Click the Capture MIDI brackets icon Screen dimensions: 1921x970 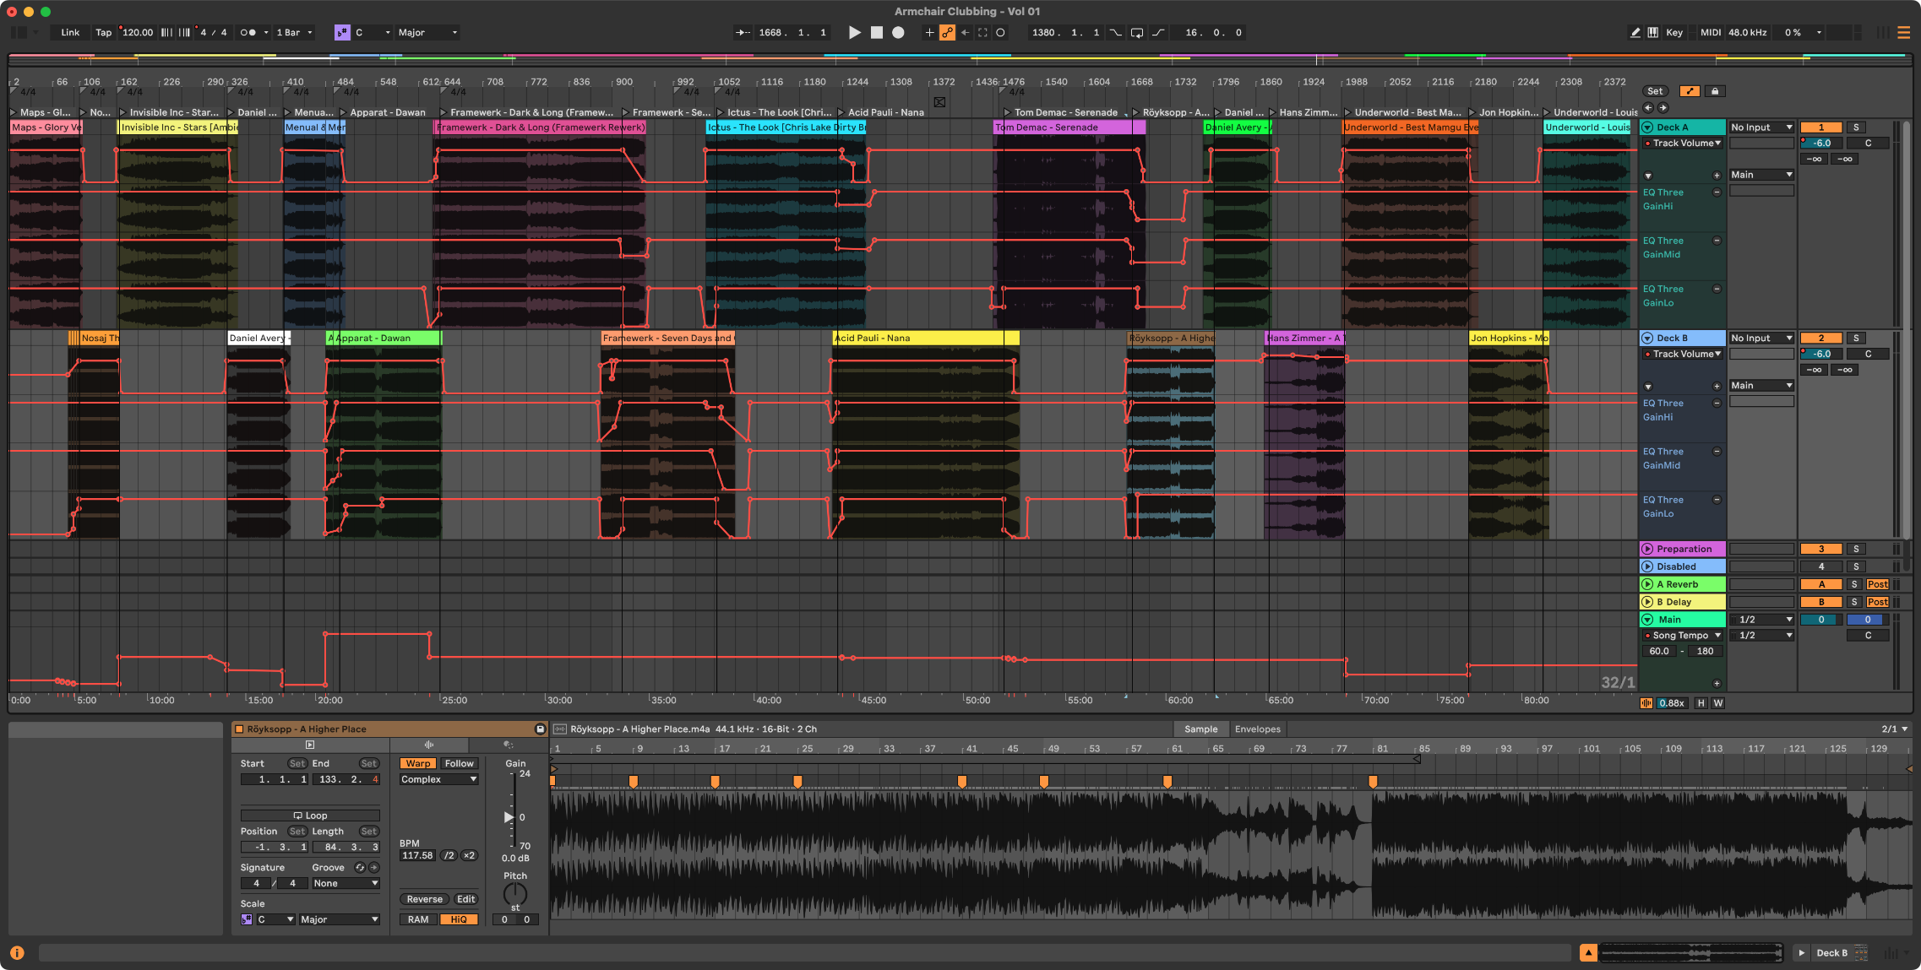click(x=982, y=32)
